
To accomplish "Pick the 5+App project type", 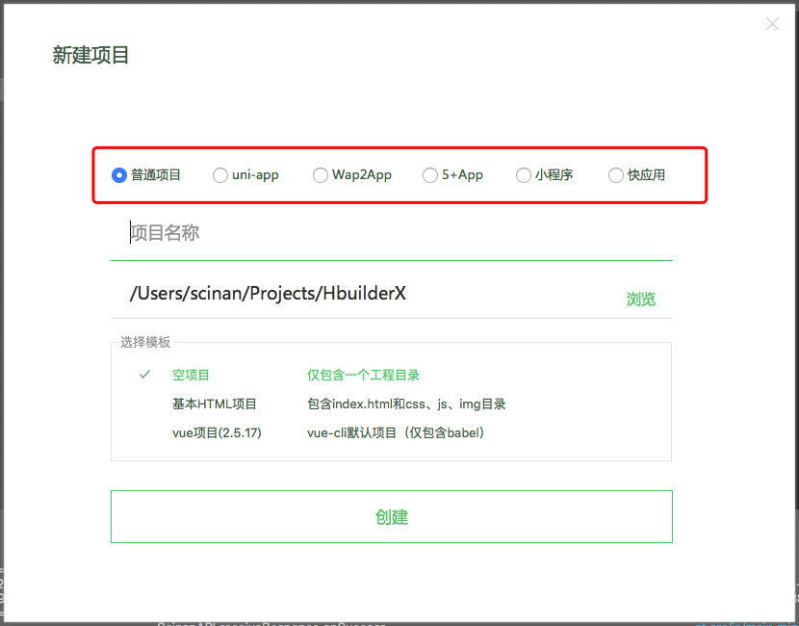I will [x=430, y=175].
